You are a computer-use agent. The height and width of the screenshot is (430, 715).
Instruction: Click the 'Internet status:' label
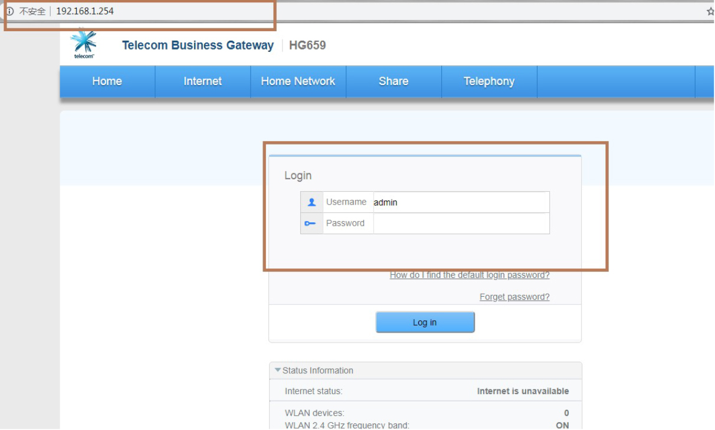click(314, 391)
